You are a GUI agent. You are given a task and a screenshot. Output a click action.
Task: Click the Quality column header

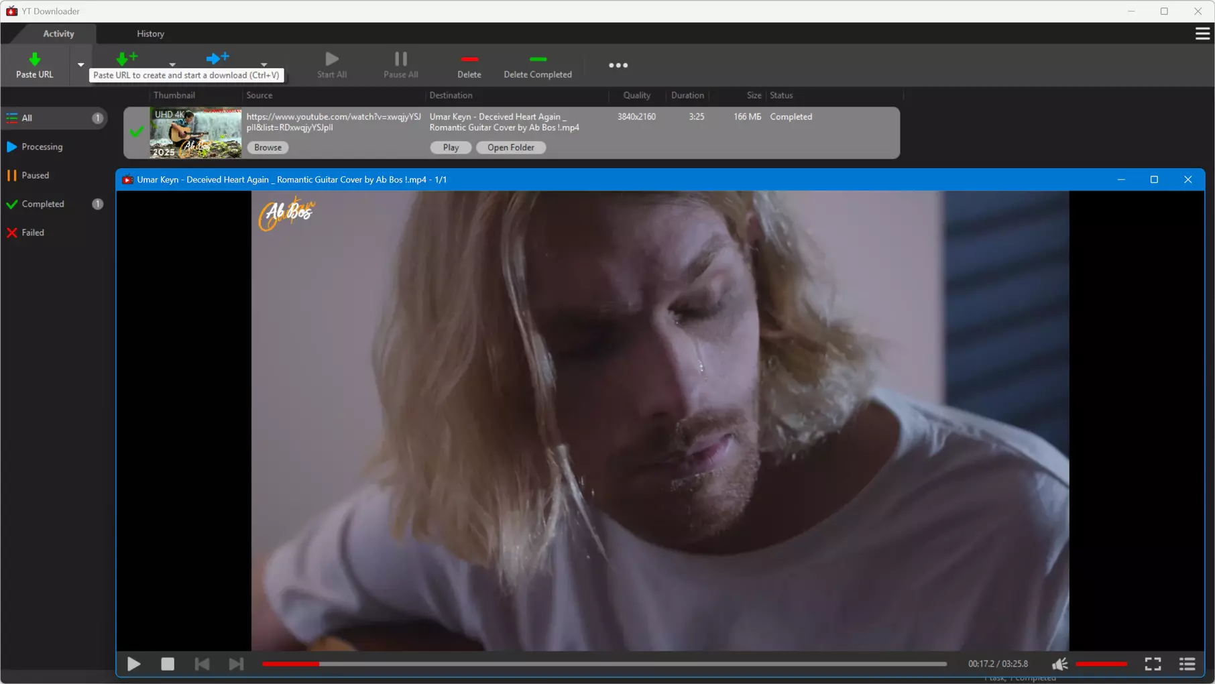[636, 95]
